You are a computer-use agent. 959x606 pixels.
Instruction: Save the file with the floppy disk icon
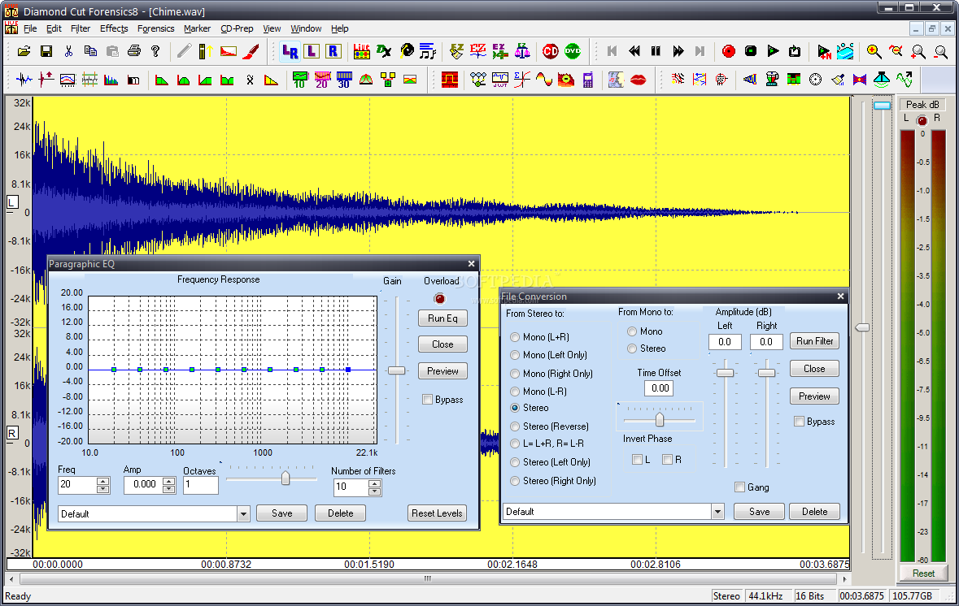(x=46, y=51)
